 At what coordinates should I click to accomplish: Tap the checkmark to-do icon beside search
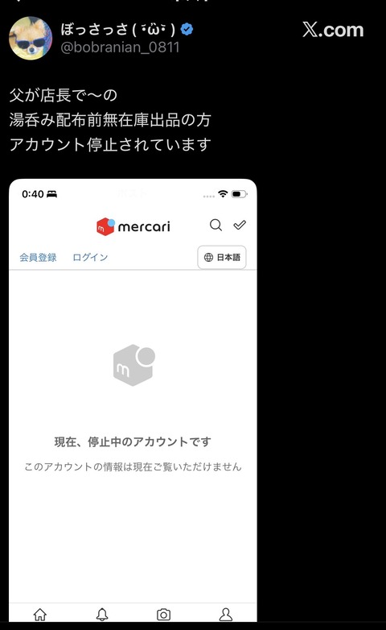(x=240, y=225)
